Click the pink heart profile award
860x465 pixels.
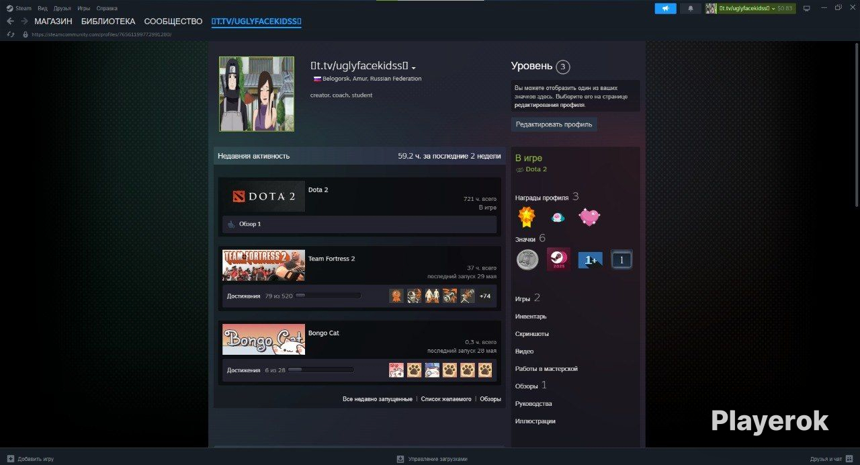pos(589,217)
